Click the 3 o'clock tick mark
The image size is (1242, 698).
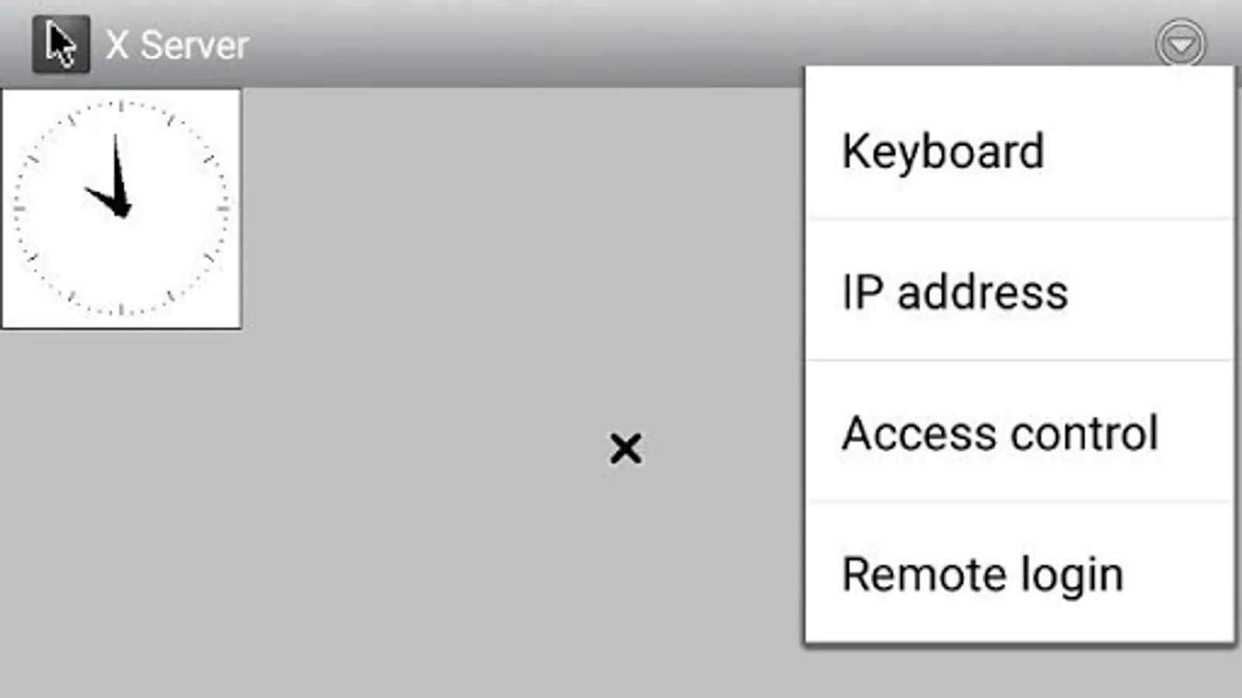click(x=224, y=209)
